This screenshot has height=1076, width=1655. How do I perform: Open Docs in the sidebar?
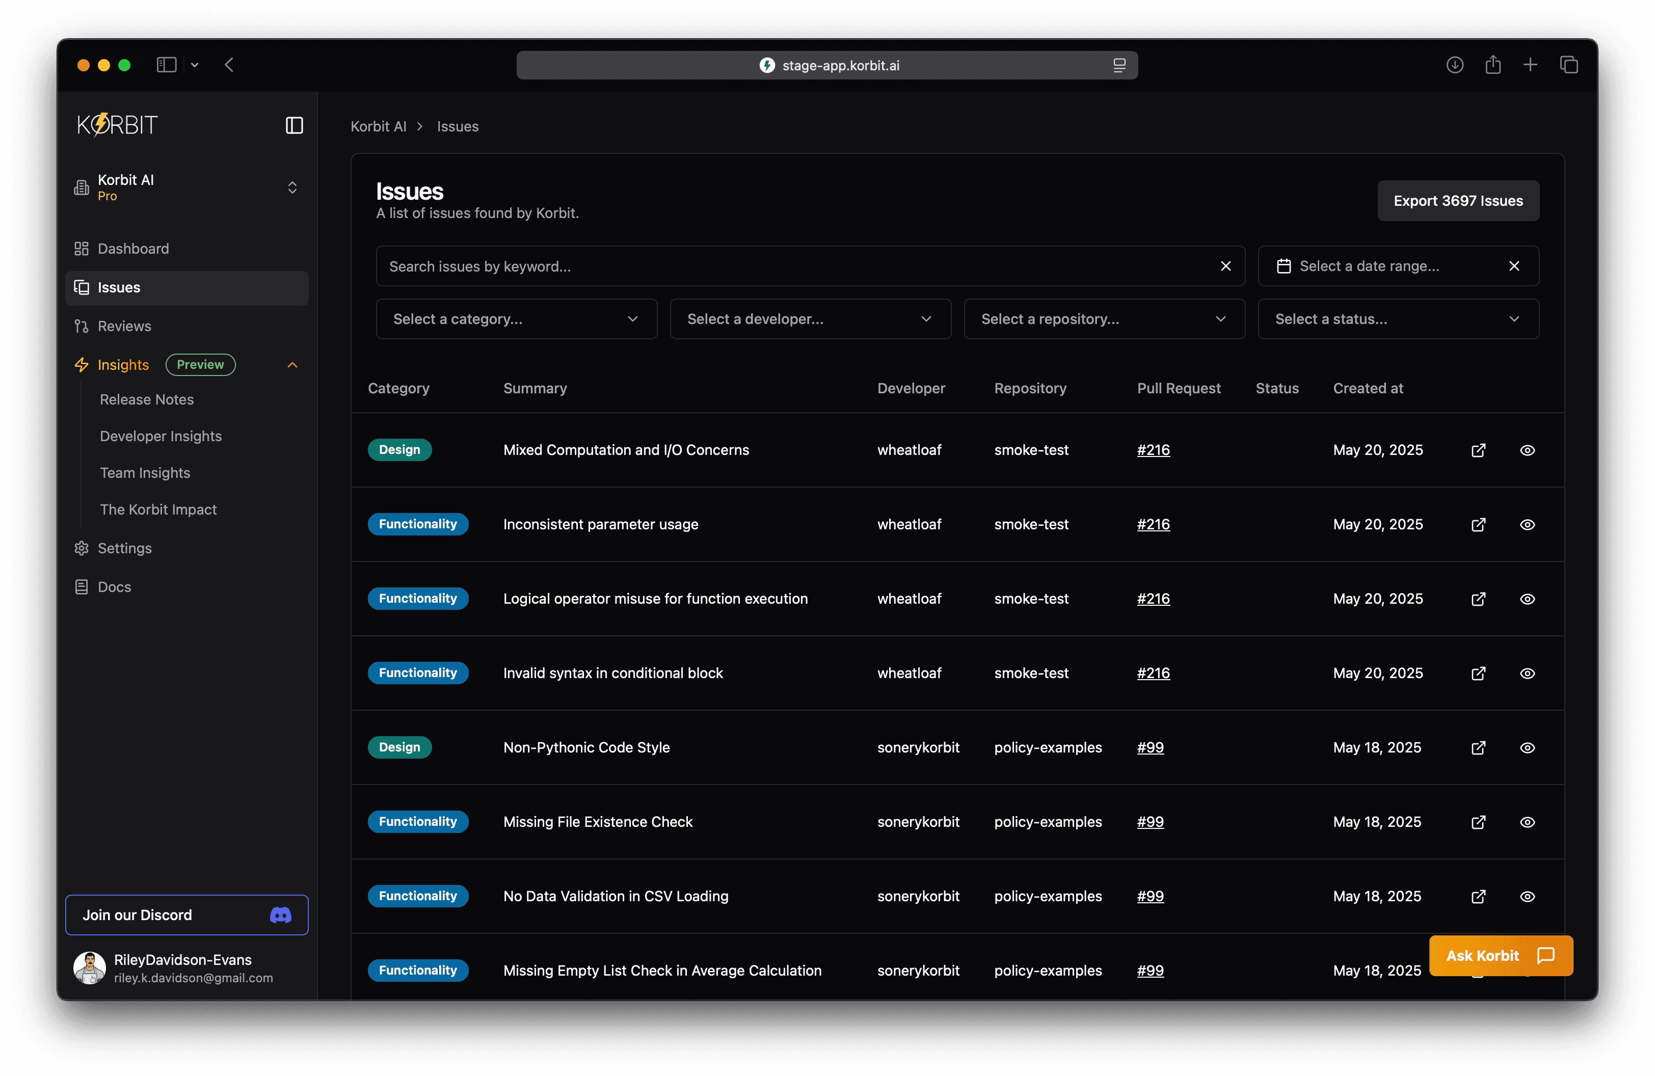(x=186, y=587)
